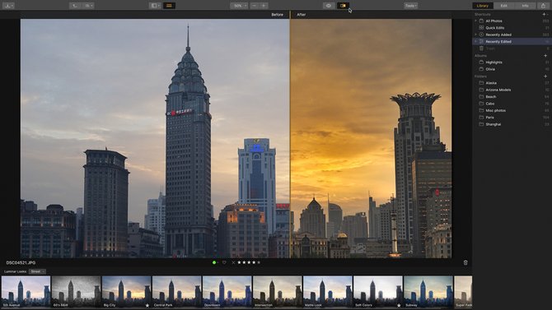Open the Tools dropdown menu
The width and height of the screenshot is (552, 310).
pos(410,6)
